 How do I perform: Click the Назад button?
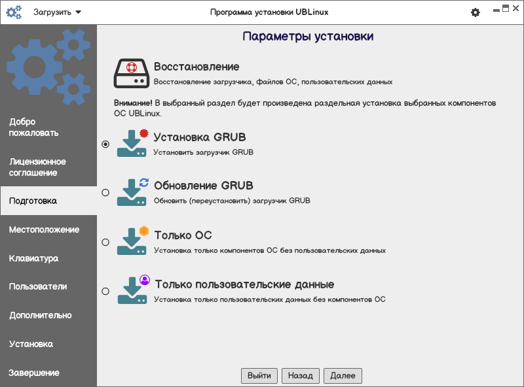point(301,376)
